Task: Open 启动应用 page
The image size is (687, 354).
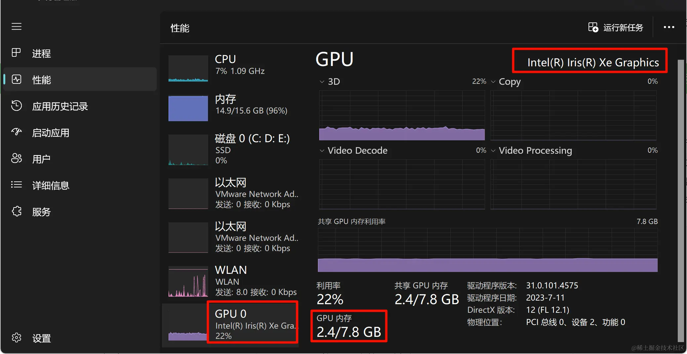Action: pos(80,132)
